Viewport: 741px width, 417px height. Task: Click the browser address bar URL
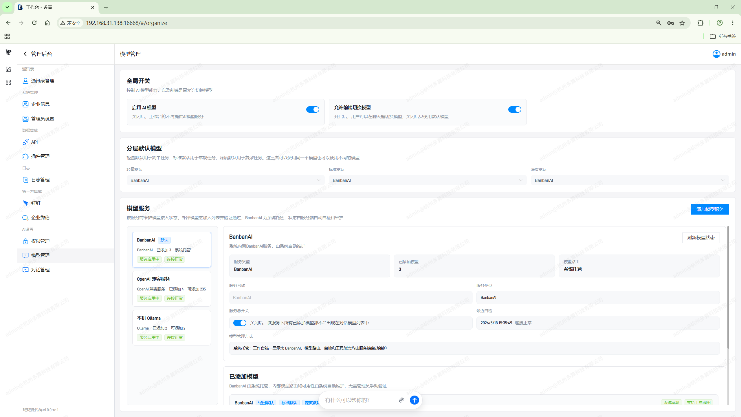[x=126, y=23]
